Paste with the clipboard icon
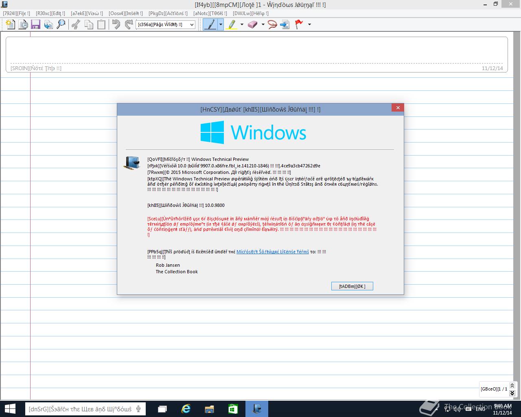Image resolution: width=521 pixels, height=417 pixels. pos(101,24)
